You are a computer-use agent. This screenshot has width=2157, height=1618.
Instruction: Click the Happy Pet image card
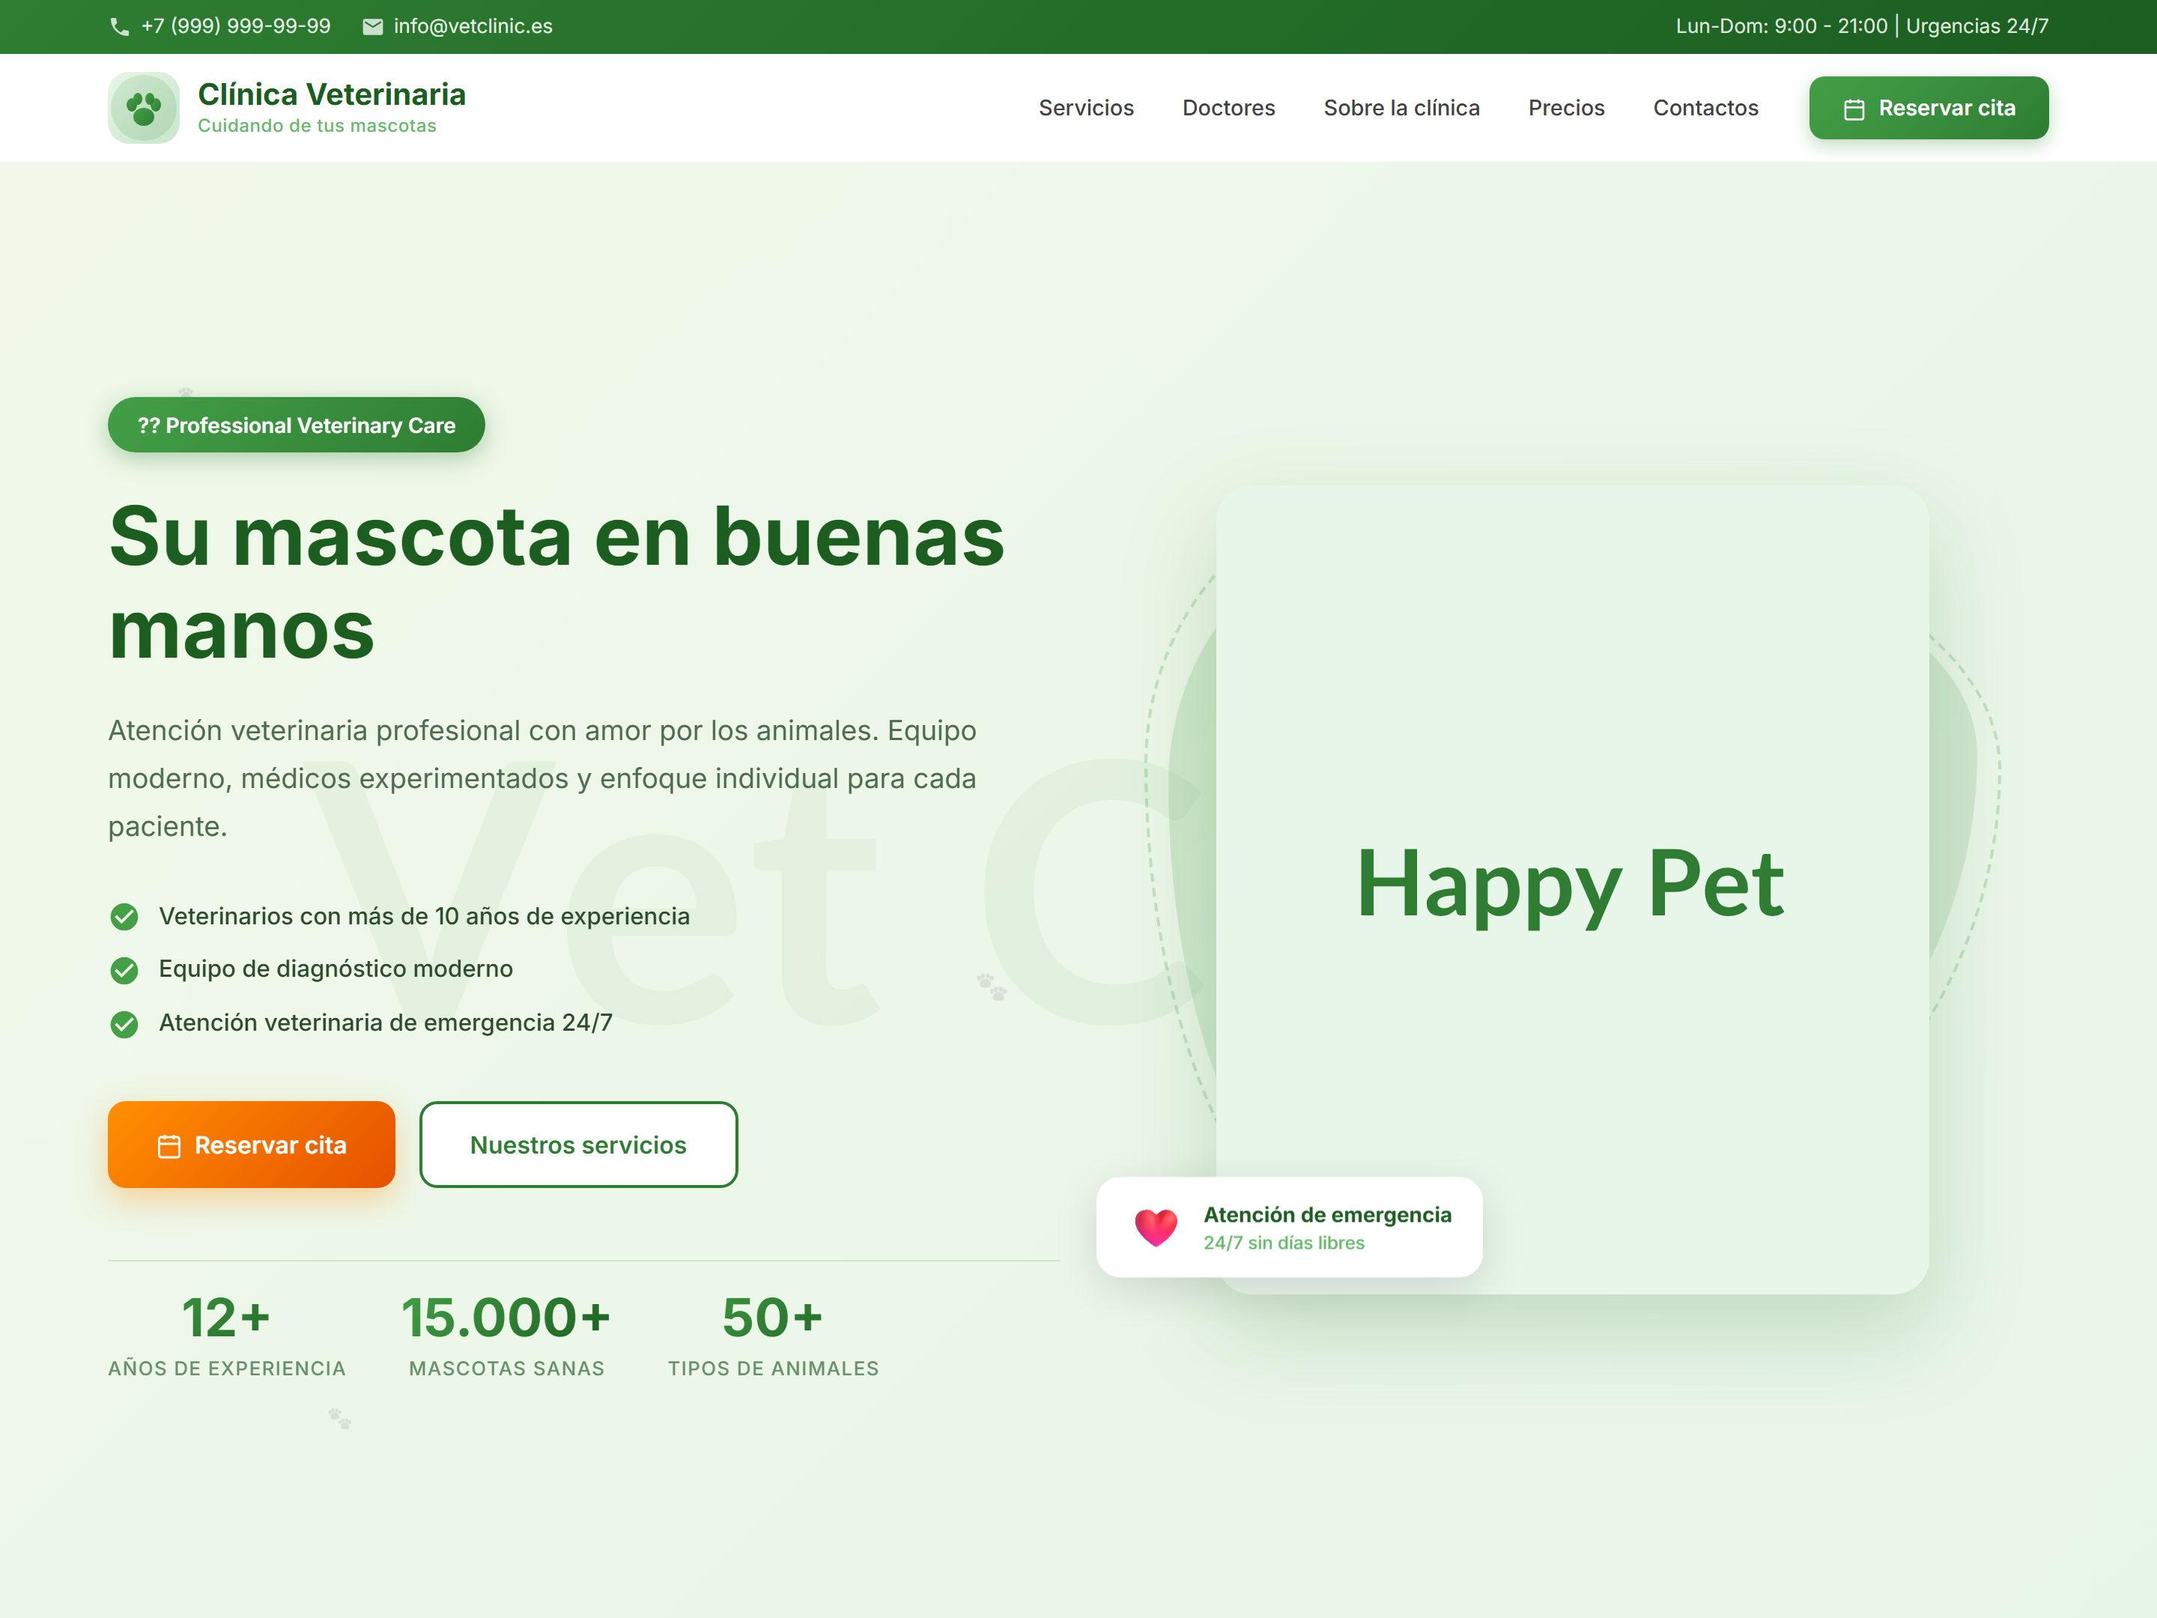[x=1572, y=888]
